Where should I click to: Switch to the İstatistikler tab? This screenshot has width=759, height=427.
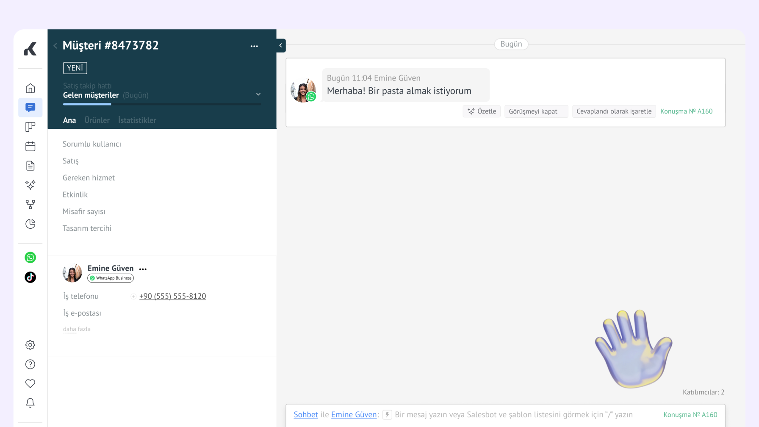[x=137, y=120]
